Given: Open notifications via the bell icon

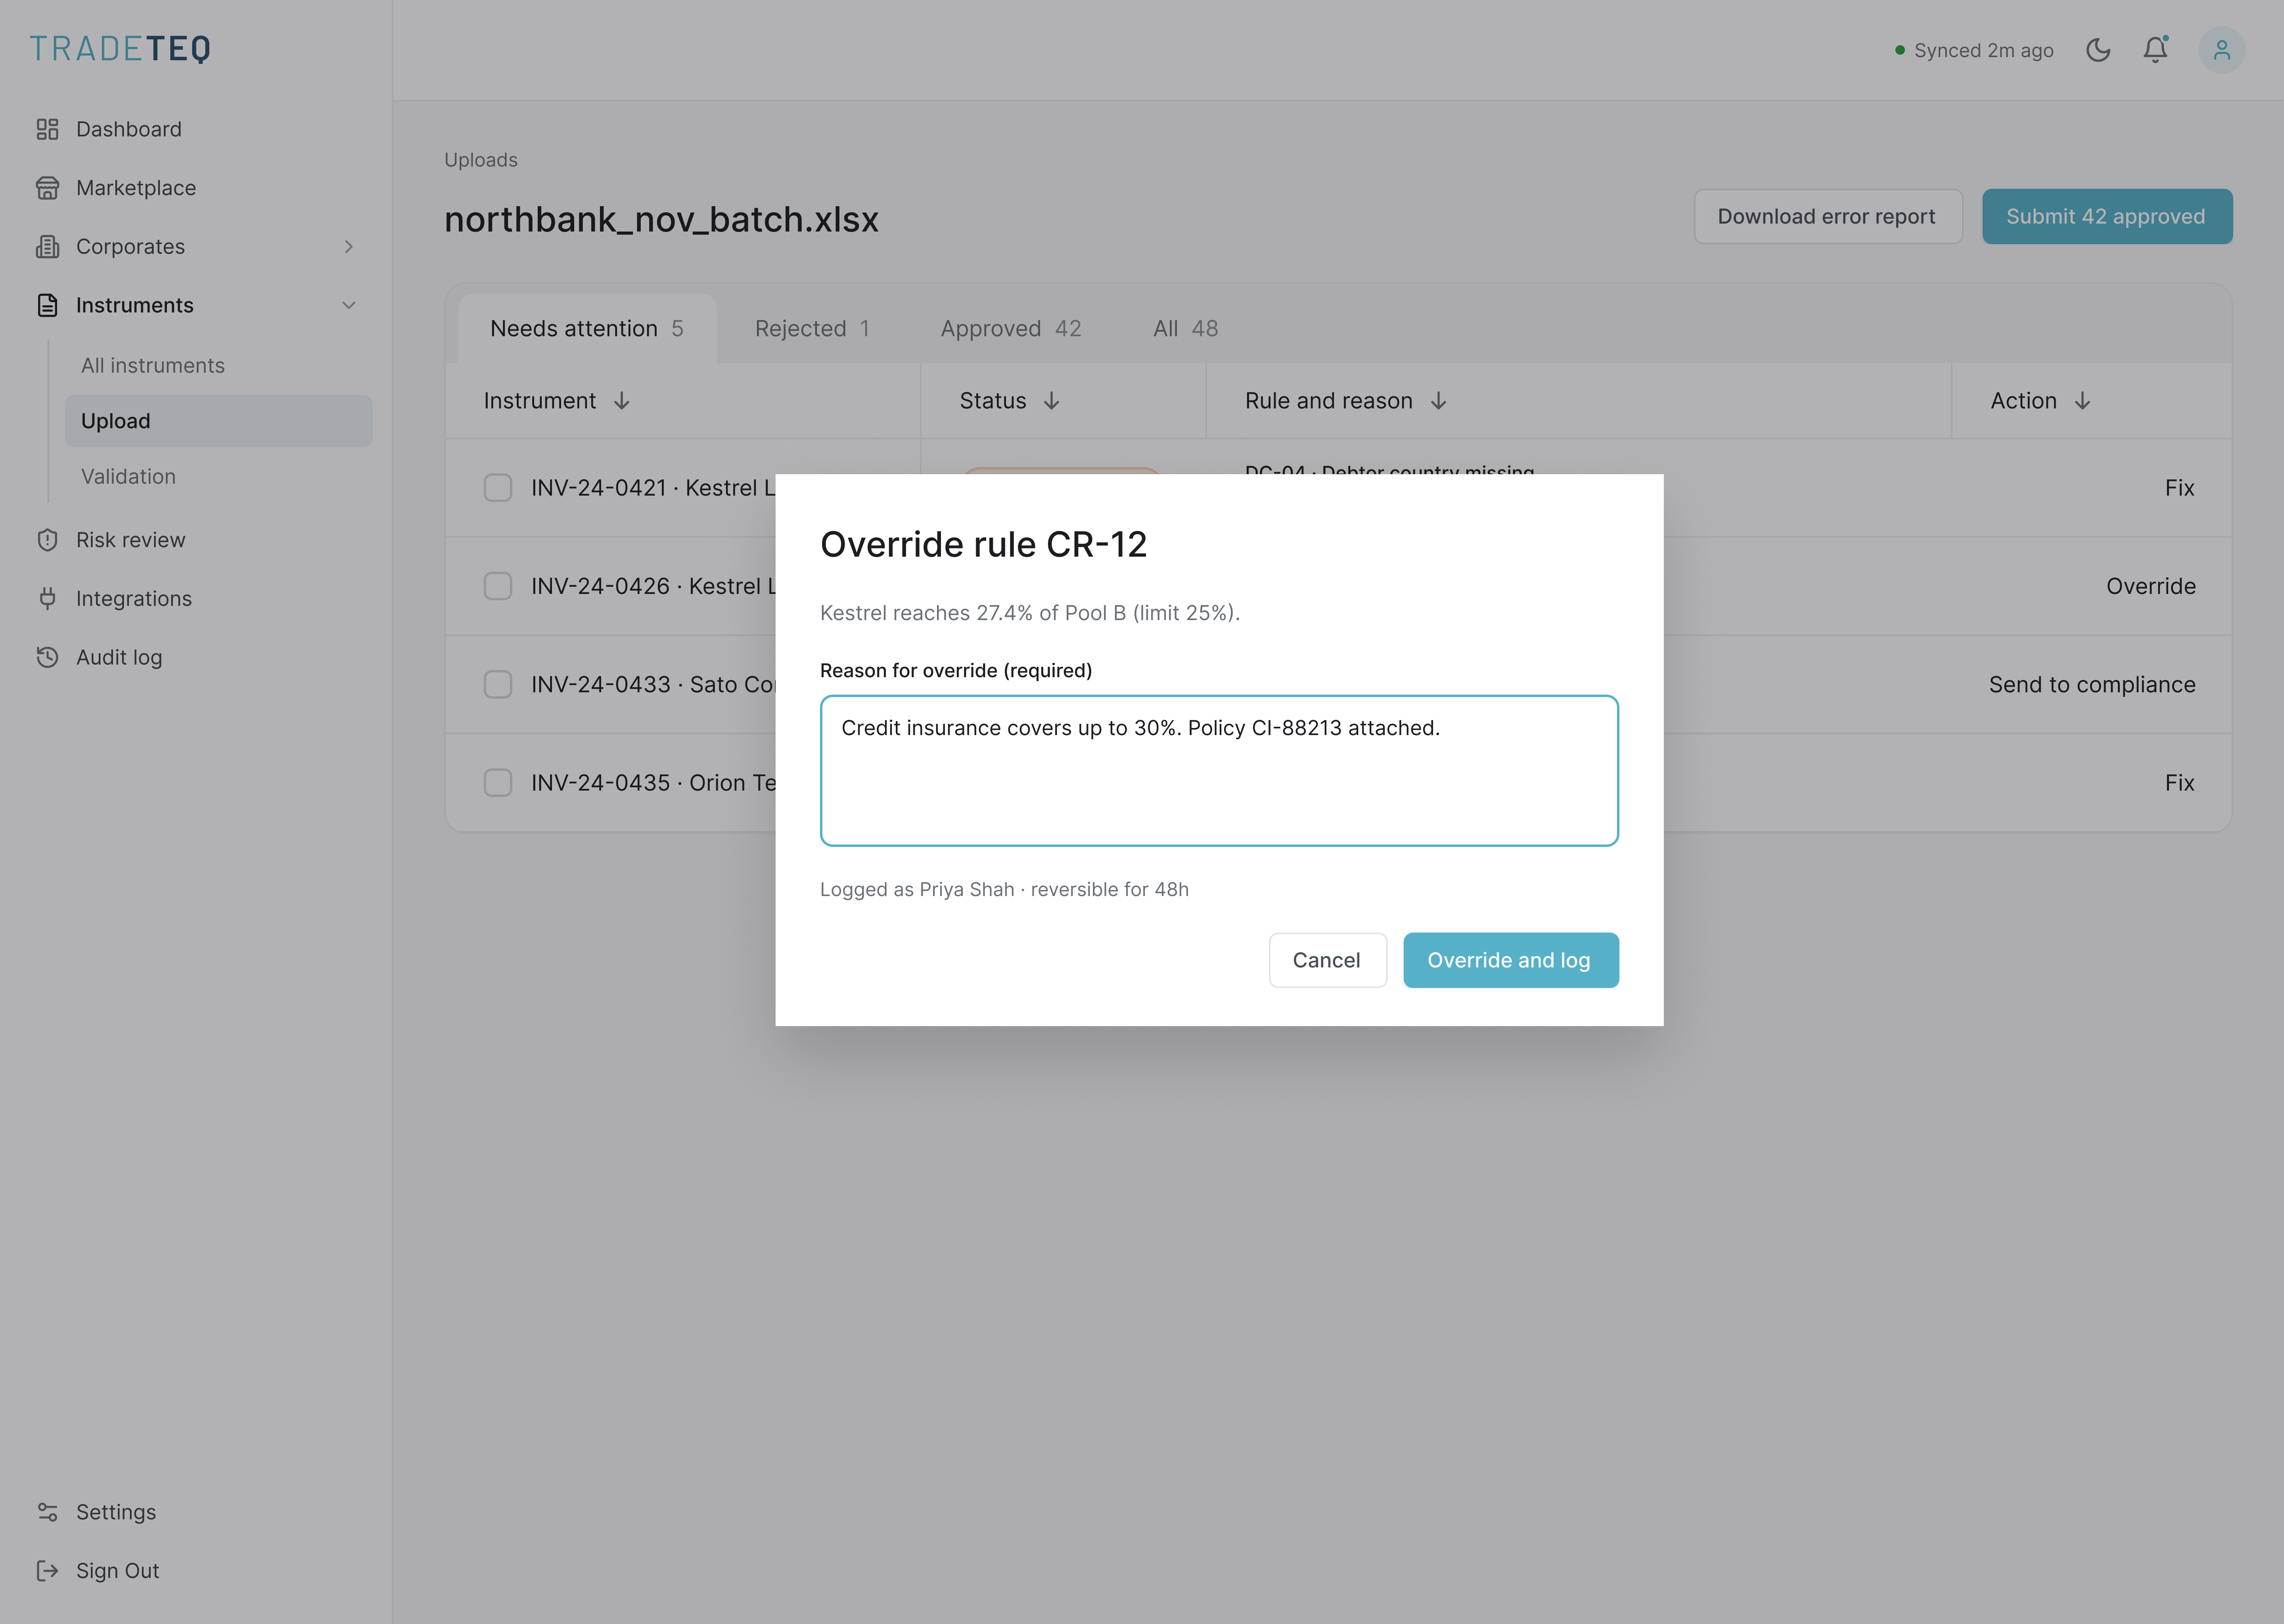Looking at the screenshot, I should (x=2156, y=50).
